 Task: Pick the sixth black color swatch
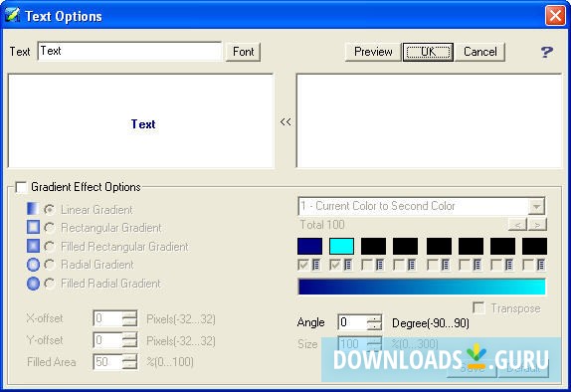click(471, 247)
